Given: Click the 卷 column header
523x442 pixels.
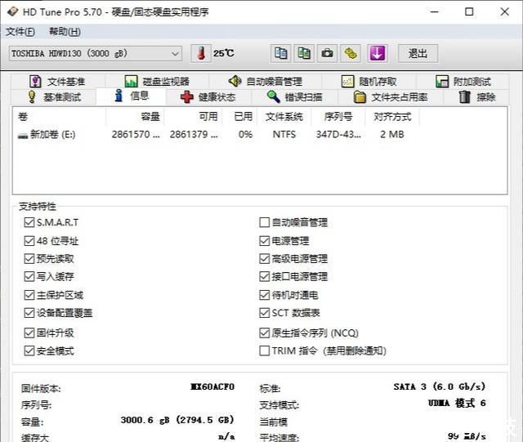Looking at the screenshot, I should tap(60, 117).
